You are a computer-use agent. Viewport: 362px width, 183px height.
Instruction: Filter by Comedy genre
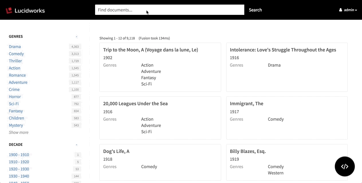[x=16, y=54]
